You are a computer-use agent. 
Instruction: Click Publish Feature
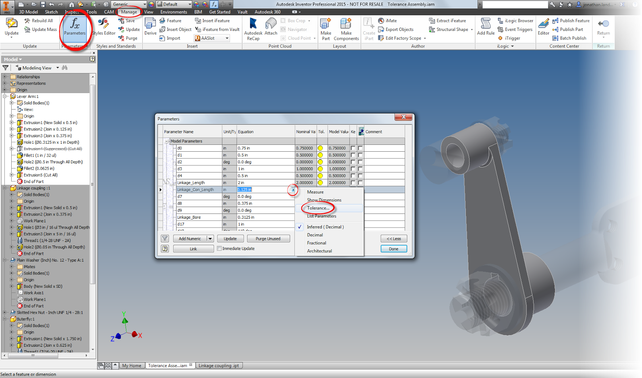point(571,21)
